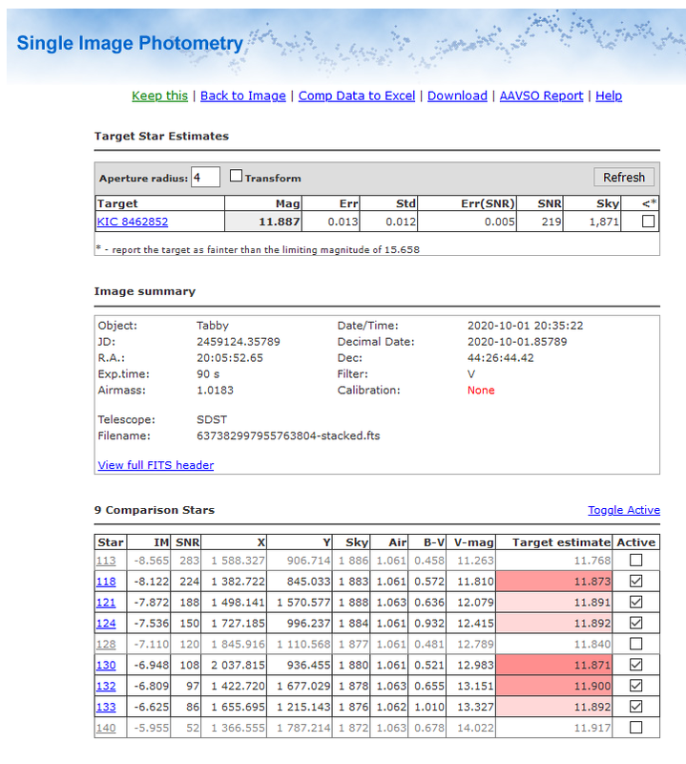Click the red 'None' calibration value
The image size is (686, 764).
click(481, 391)
